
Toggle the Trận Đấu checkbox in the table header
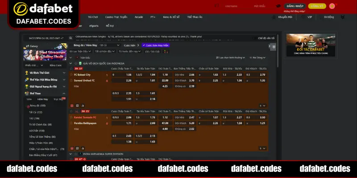pyautogui.click(x=77, y=58)
